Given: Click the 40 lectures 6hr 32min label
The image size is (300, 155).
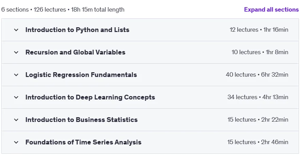Looking at the screenshot, I should point(257,75).
